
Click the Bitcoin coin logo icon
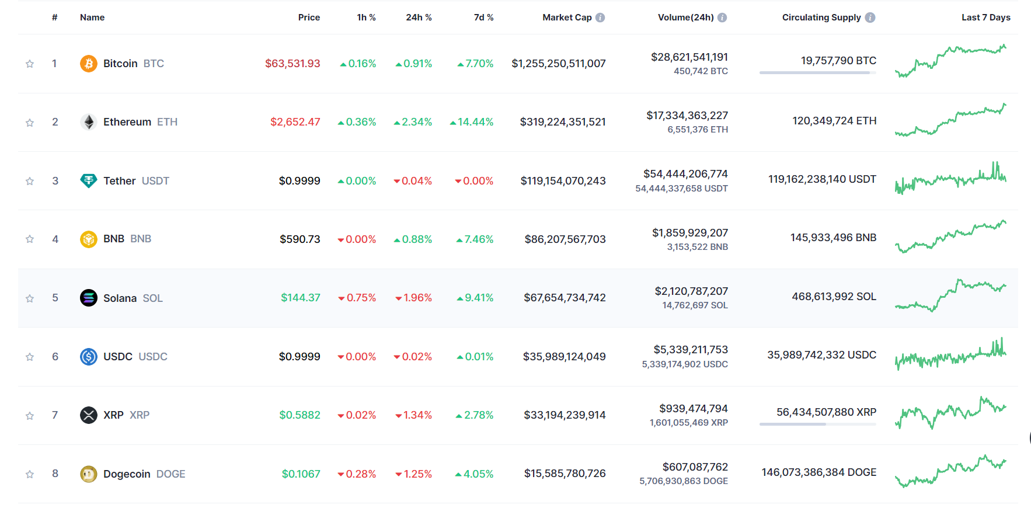tap(89, 64)
